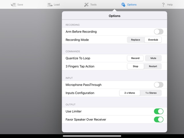Open the Tools menu label

[x=93, y=5]
